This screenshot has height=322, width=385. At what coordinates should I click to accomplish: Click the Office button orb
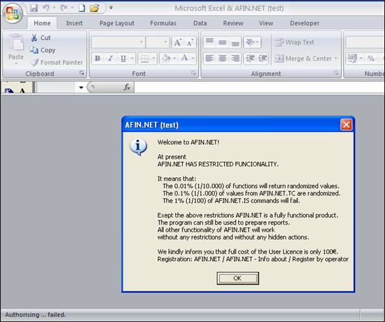[x=13, y=13]
